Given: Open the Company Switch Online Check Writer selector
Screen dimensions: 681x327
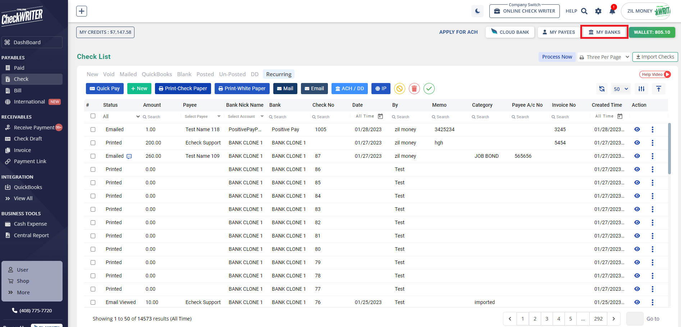Looking at the screenshot, I should coord(524,11).
